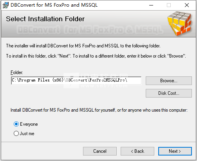This screenshot has height=161, width=197.
Task: Click the colored cube logo in the banner
Action: (179, 24)
